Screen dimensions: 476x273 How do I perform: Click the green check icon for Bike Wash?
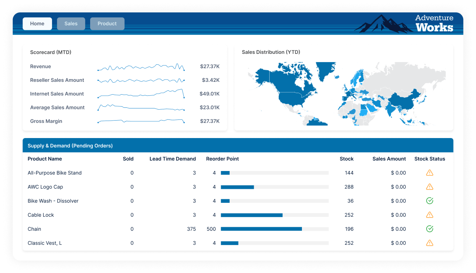tap(429, 201)
